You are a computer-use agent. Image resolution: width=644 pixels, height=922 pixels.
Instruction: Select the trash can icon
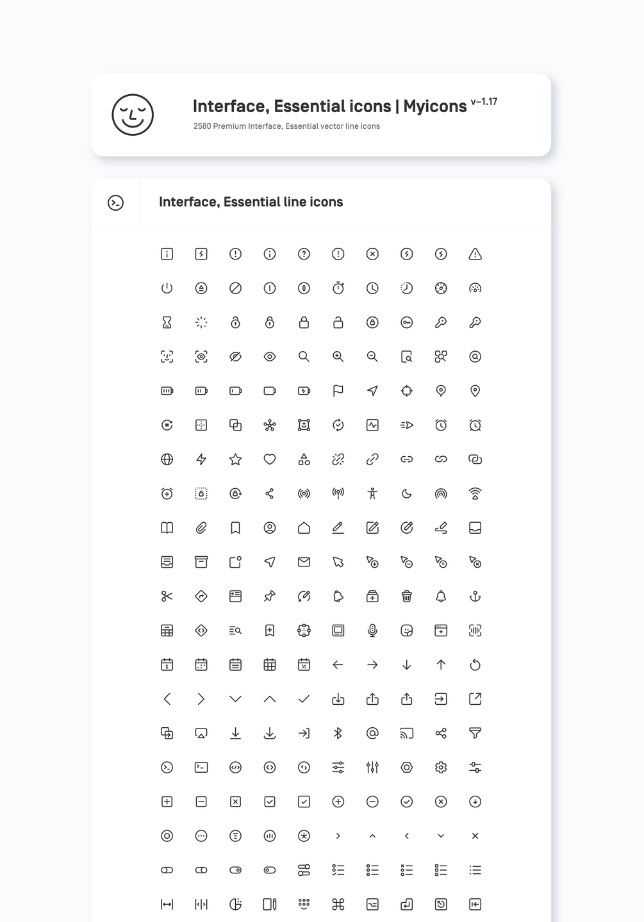(x=406, y=597)
